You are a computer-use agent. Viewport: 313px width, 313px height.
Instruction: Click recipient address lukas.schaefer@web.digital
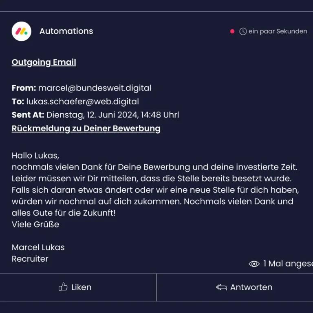point(82,101)
